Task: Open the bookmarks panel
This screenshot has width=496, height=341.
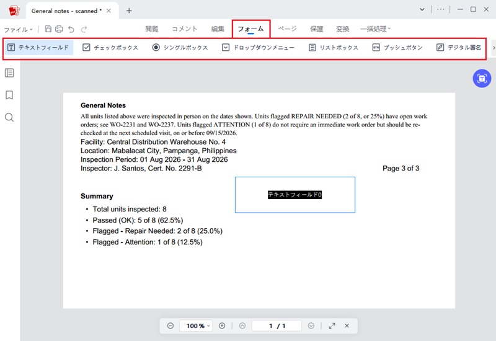Action: [9, 95]
